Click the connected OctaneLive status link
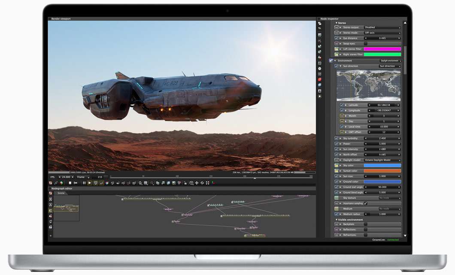This screenshot has height=275, width=455. click(x=393, y=239)
